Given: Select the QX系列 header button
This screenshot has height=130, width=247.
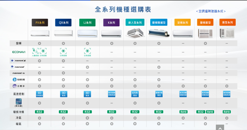Looking at the screenshot, I should pyautogui.click(x=63, y=23).
